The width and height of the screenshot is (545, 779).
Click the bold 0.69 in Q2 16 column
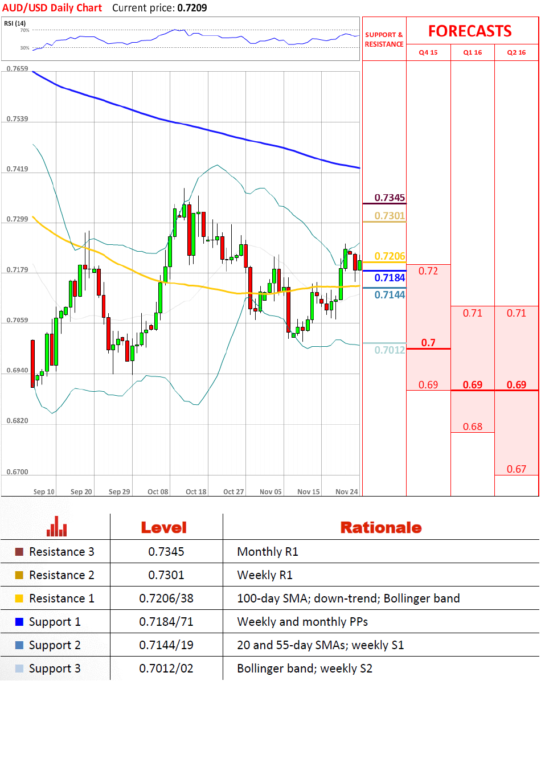click(517, 385)
